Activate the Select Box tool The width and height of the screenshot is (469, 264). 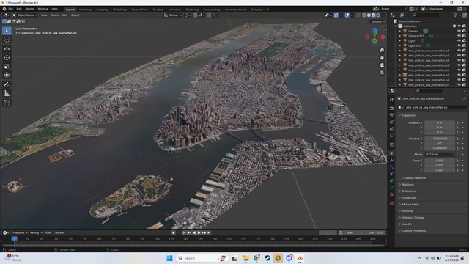coord(7,31)
